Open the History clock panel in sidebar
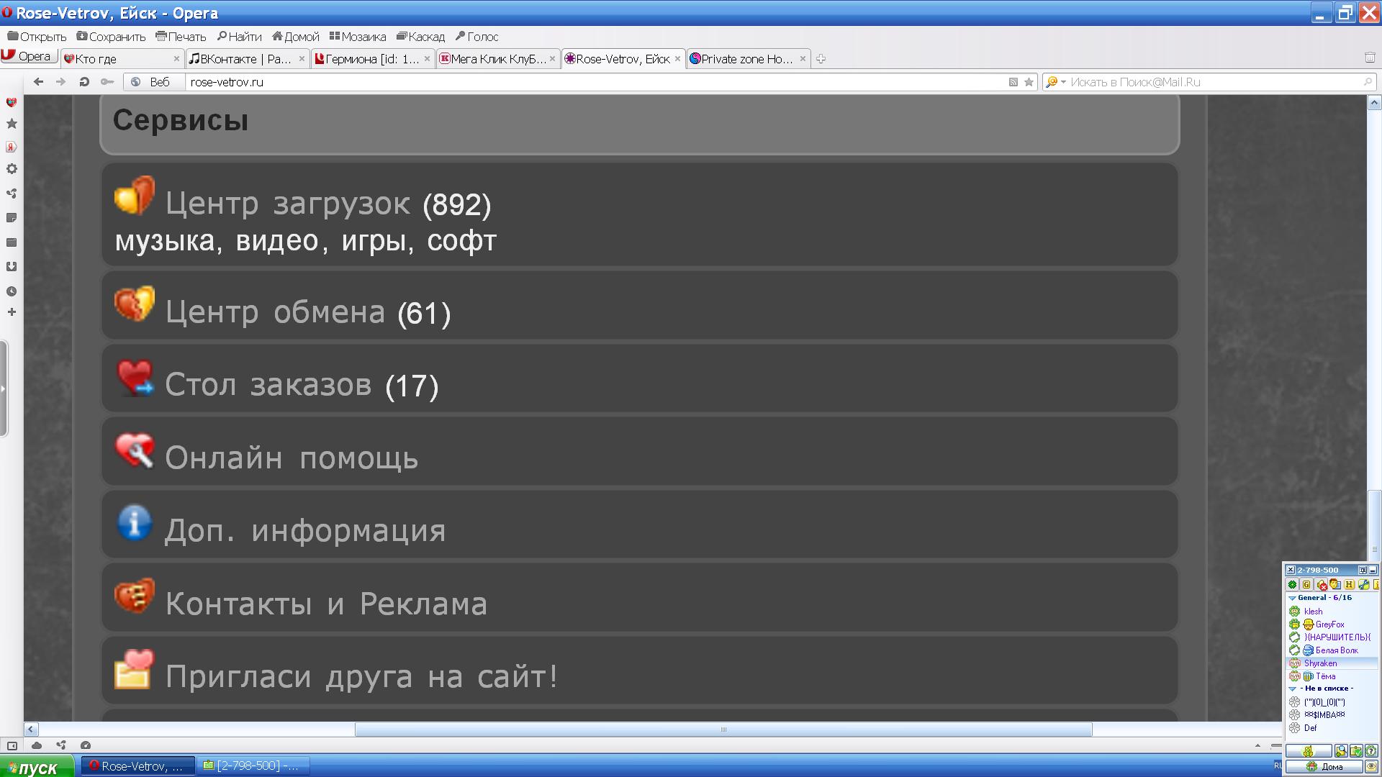 12,291
